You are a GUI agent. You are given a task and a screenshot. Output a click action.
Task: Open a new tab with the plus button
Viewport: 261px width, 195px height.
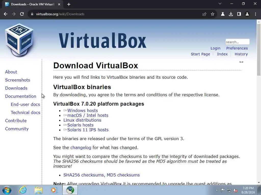(69, 4)
